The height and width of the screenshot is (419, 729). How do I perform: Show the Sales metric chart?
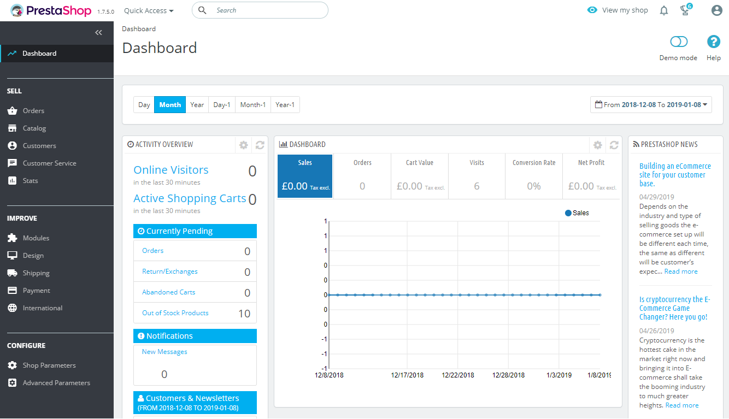pyautogui.click(x=305, y=176)
